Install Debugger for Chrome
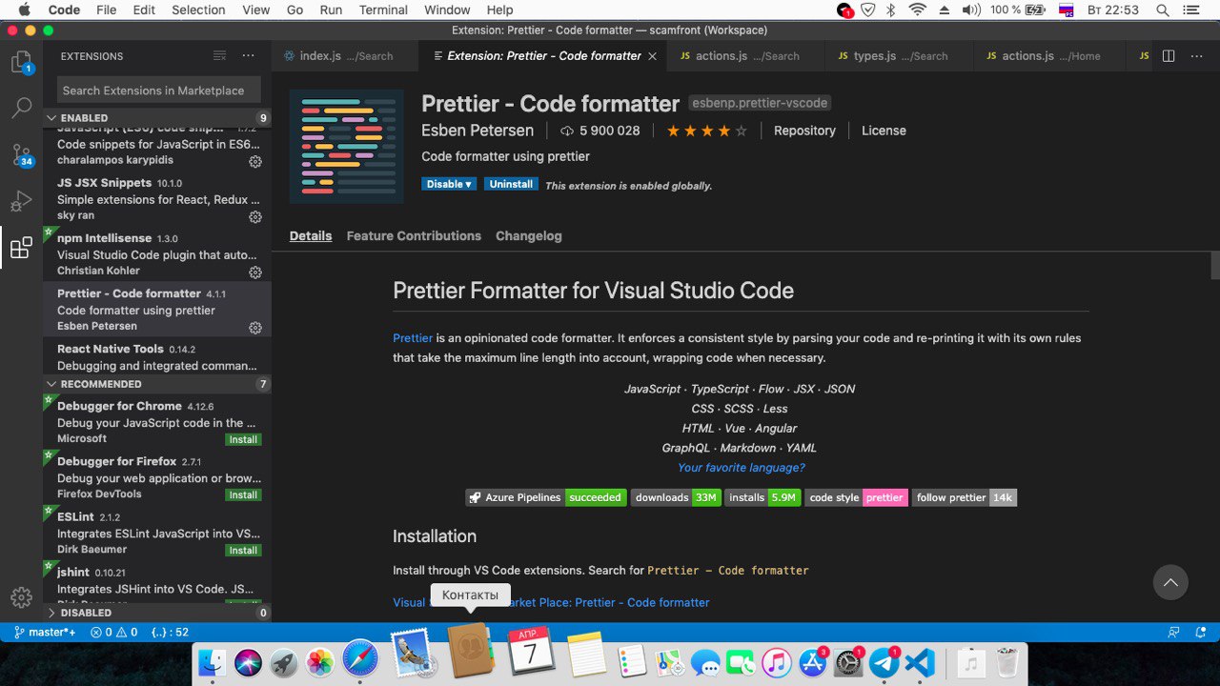Screen dimensions: 1220x686 [243, 439]
